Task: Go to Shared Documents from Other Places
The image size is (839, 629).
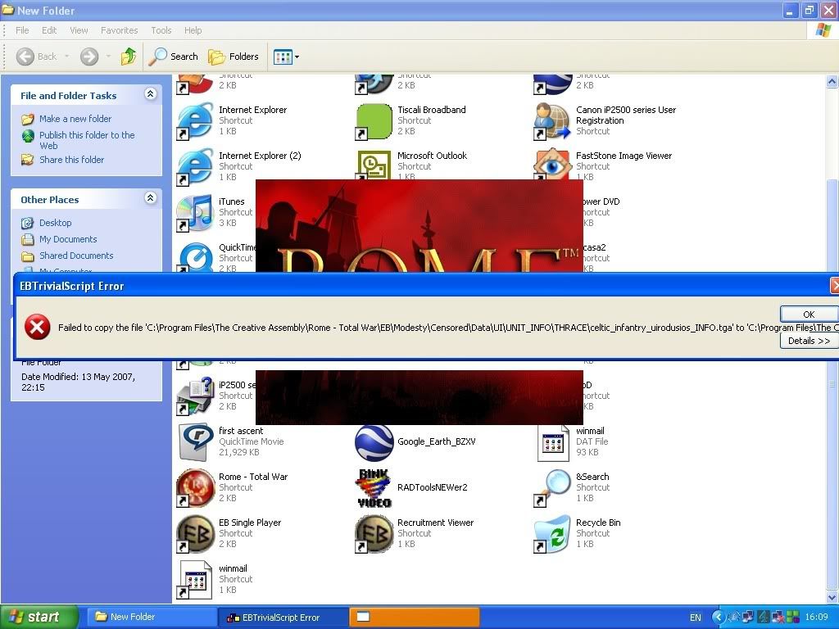Action: (76, 256)
